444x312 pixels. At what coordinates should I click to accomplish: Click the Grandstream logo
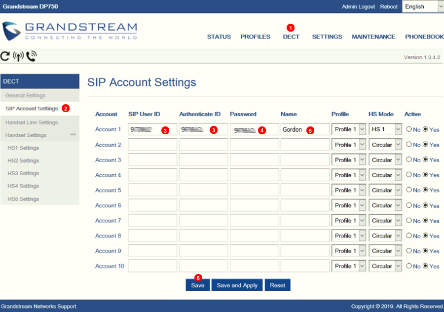tap(70, 31)
